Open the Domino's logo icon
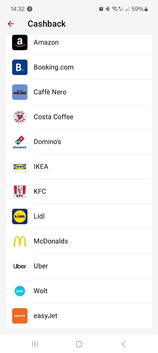158x353 pixels. coord(20,142)
